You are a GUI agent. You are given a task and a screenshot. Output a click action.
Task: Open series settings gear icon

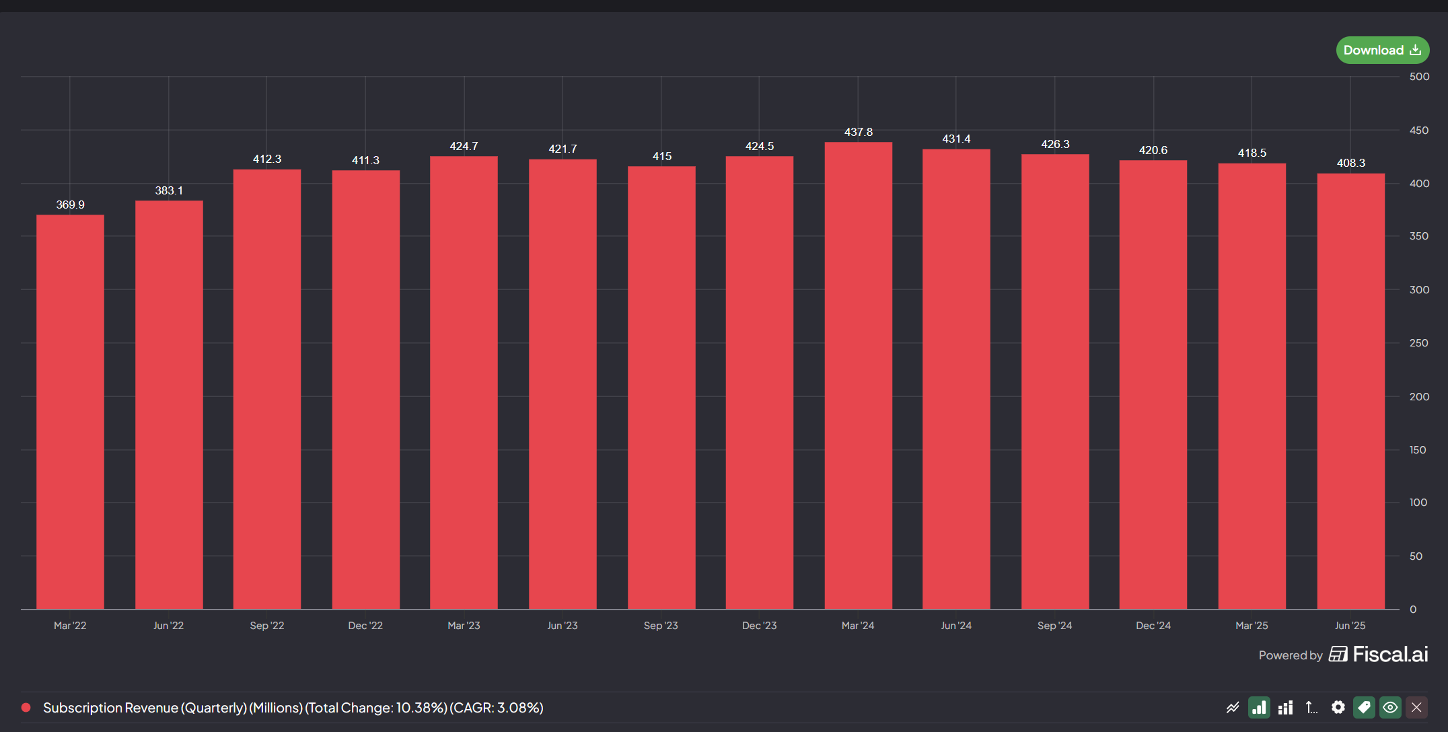(1338, 708)
